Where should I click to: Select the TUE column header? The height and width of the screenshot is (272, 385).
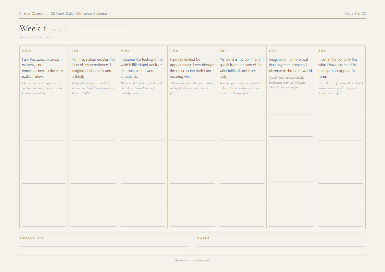[x=75, y=51]
